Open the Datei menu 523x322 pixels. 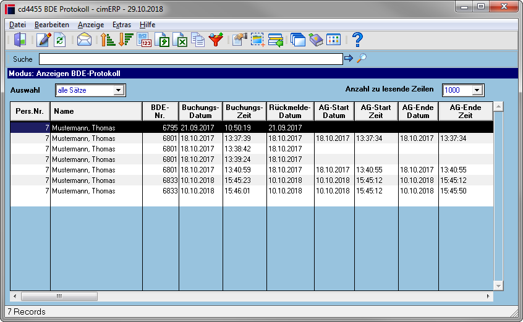pos(17,25)
